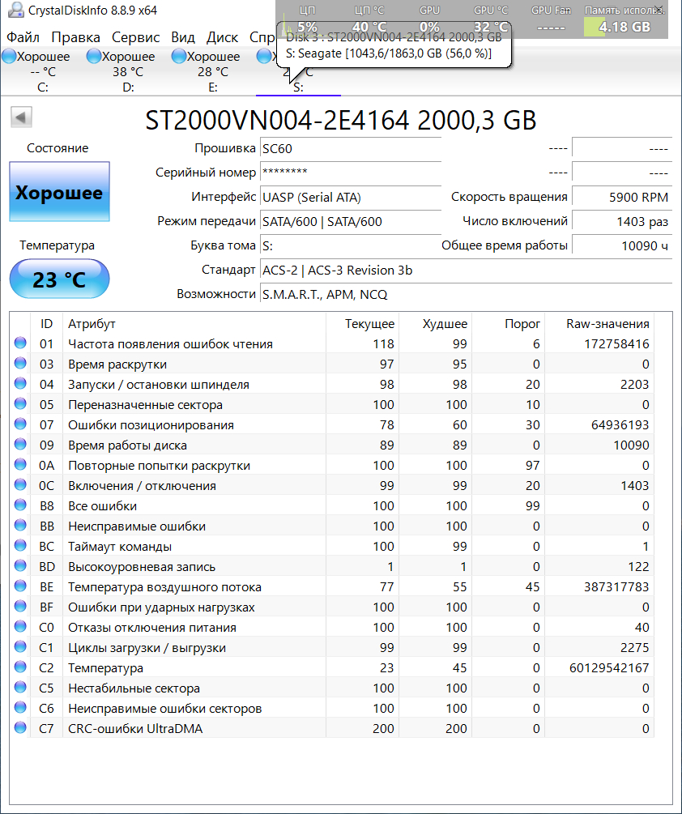Screen dimensions: 682x814
Task: Open the Сервис menu
Action: [x=136, y=37]
